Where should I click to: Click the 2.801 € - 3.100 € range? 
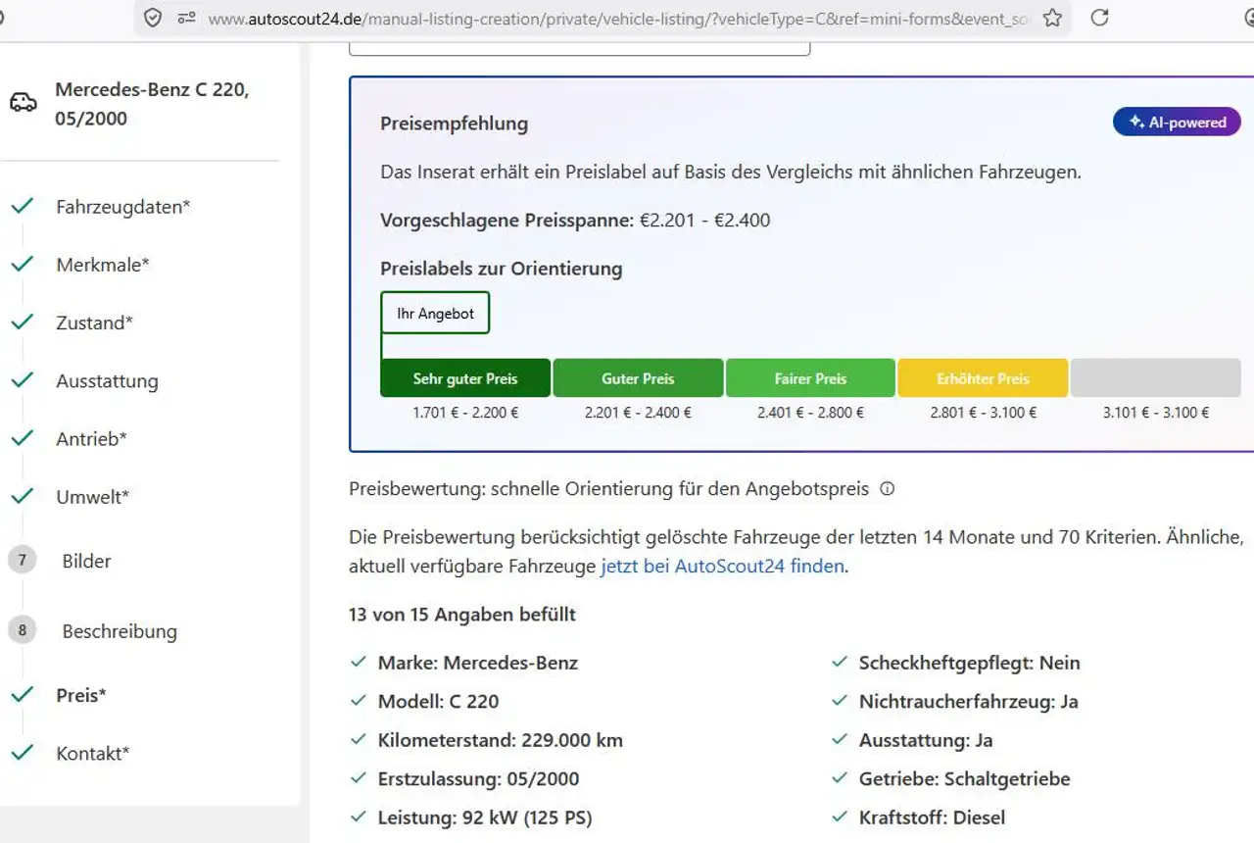coord(983,413)
